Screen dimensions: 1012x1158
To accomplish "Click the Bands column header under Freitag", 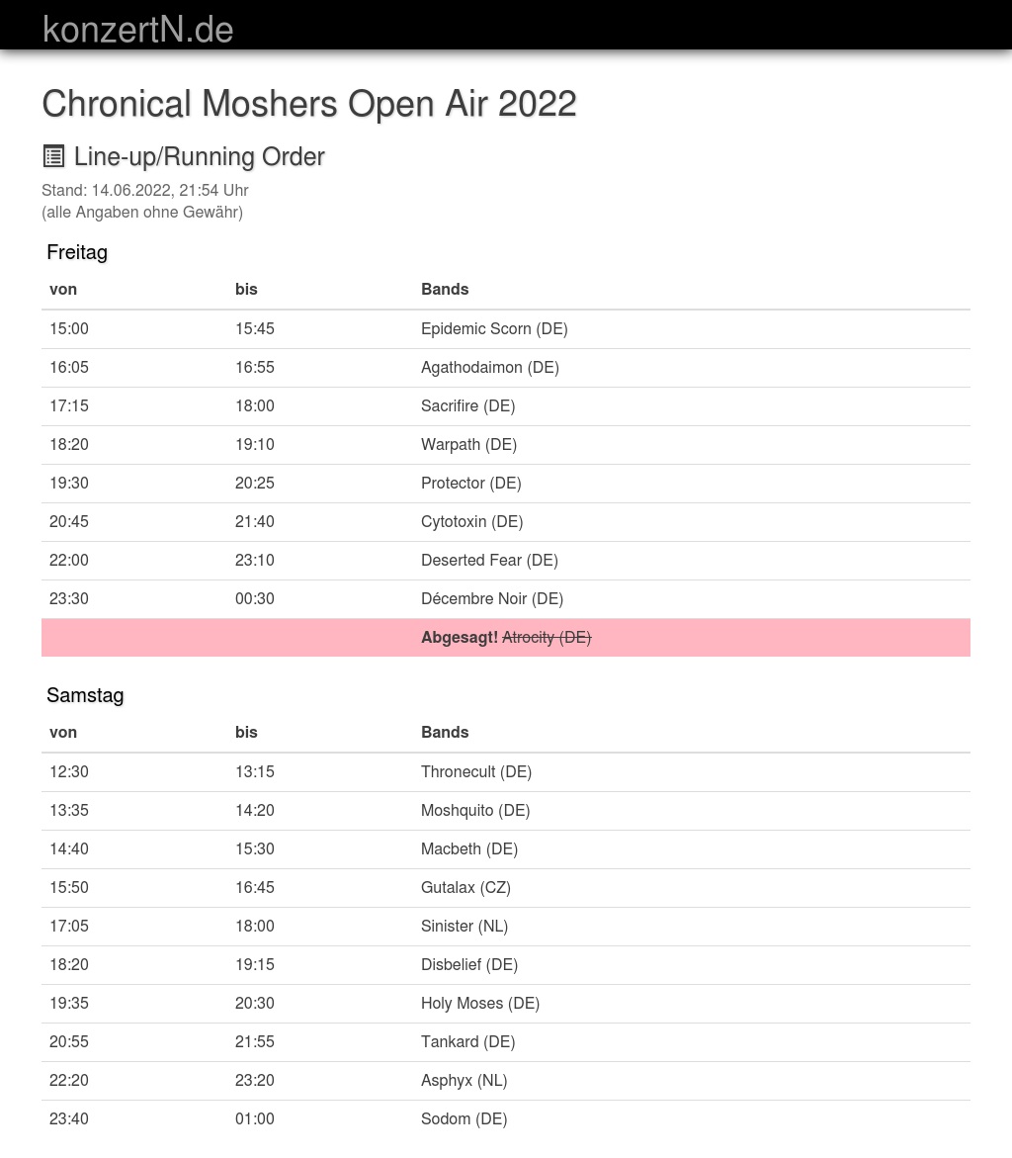I will coord(445,290).
